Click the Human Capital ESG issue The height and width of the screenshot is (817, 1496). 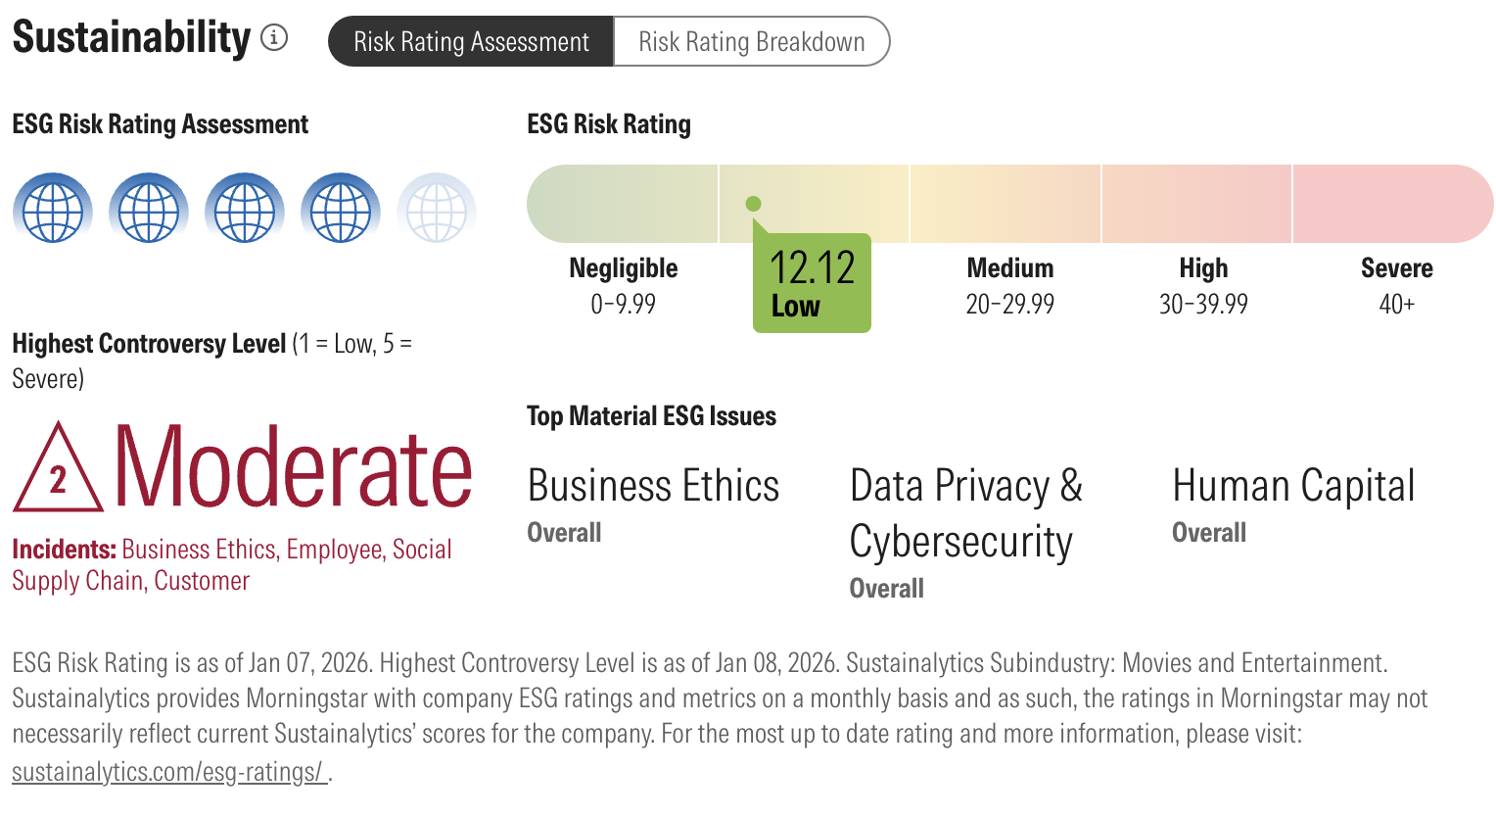(1293, 486)
